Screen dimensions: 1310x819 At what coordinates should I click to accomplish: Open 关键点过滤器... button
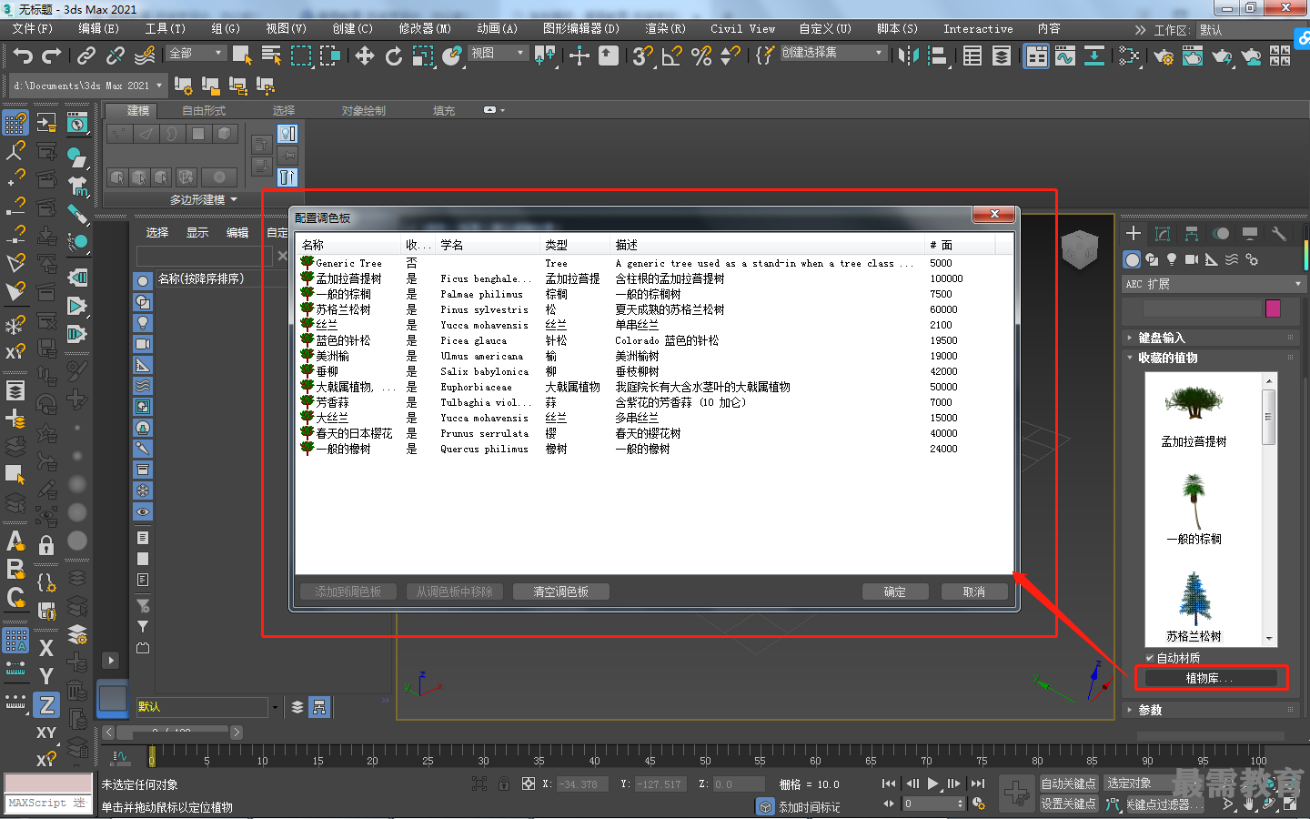[x=1164, y=804]
